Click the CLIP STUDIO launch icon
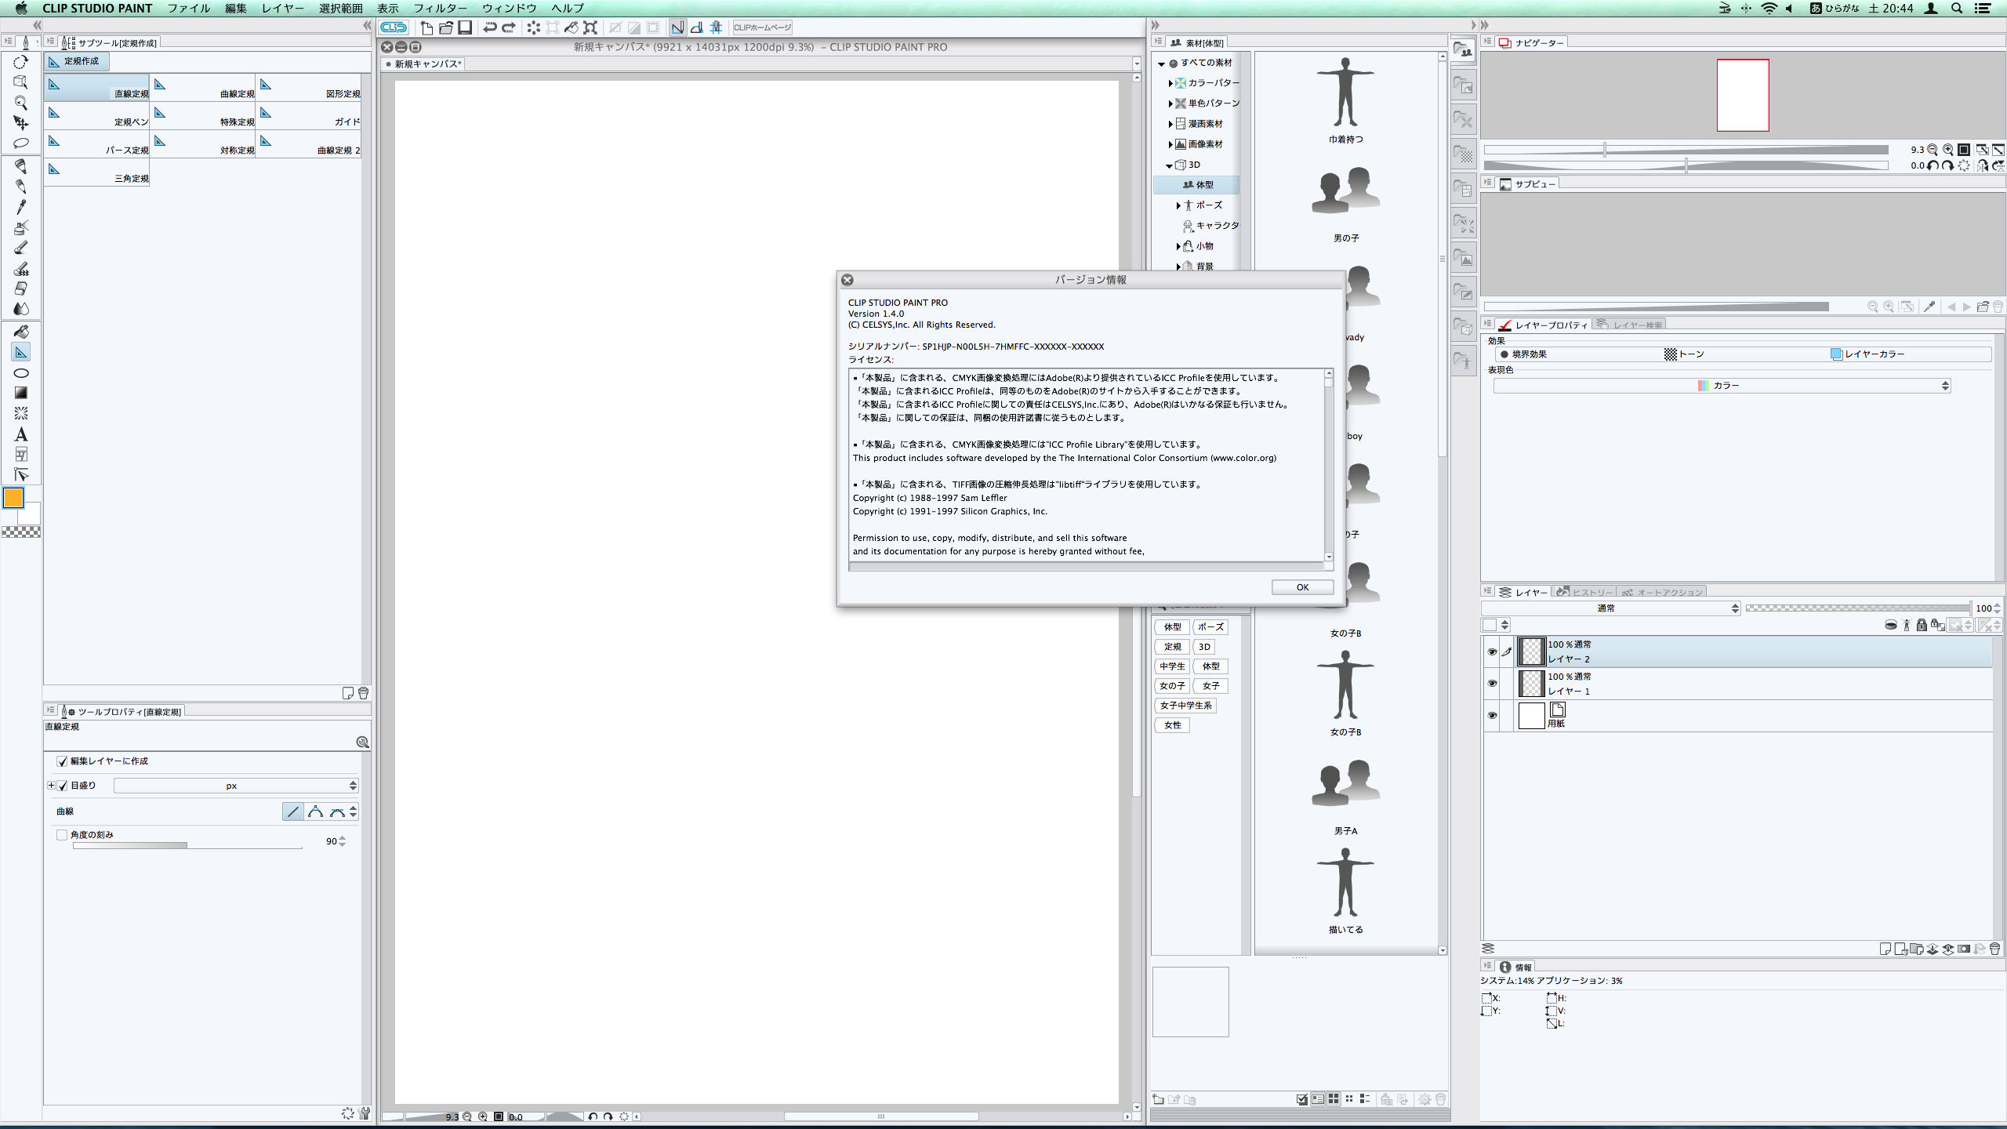Screen dimensions: 2007x1129 tap(394, 27)
